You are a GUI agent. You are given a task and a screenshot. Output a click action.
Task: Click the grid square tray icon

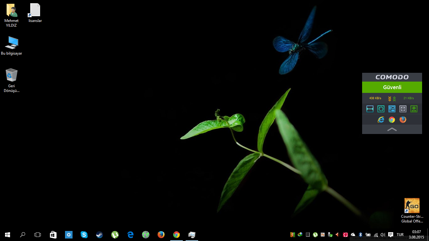[x=308, y=234]
